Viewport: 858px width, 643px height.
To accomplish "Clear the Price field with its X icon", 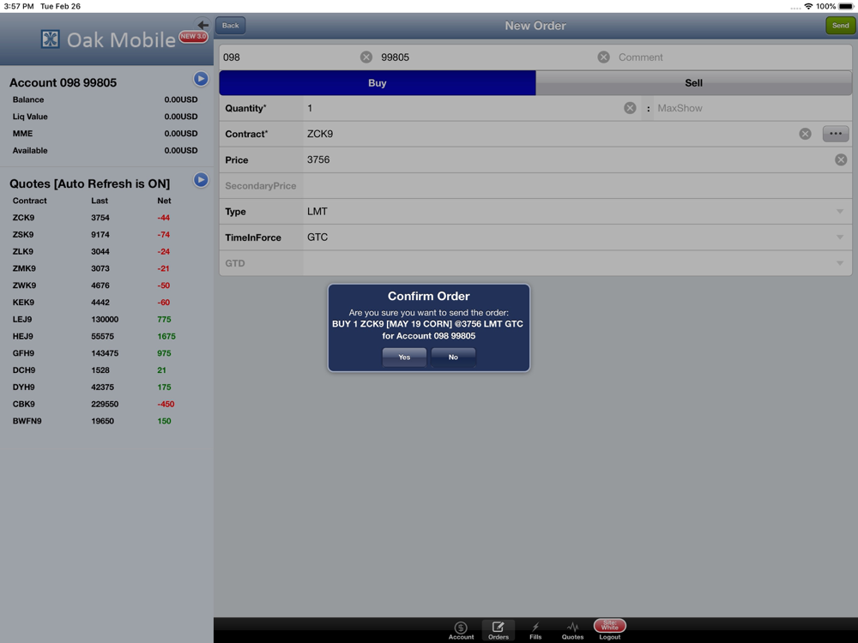I will tap(841, 159).
